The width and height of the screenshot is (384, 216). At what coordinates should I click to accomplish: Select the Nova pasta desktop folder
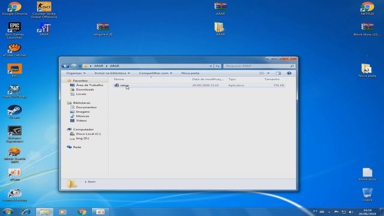[367, 70]
